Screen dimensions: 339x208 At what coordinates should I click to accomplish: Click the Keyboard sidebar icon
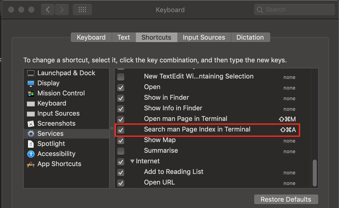pyautogui.click(x=31, y=103)
